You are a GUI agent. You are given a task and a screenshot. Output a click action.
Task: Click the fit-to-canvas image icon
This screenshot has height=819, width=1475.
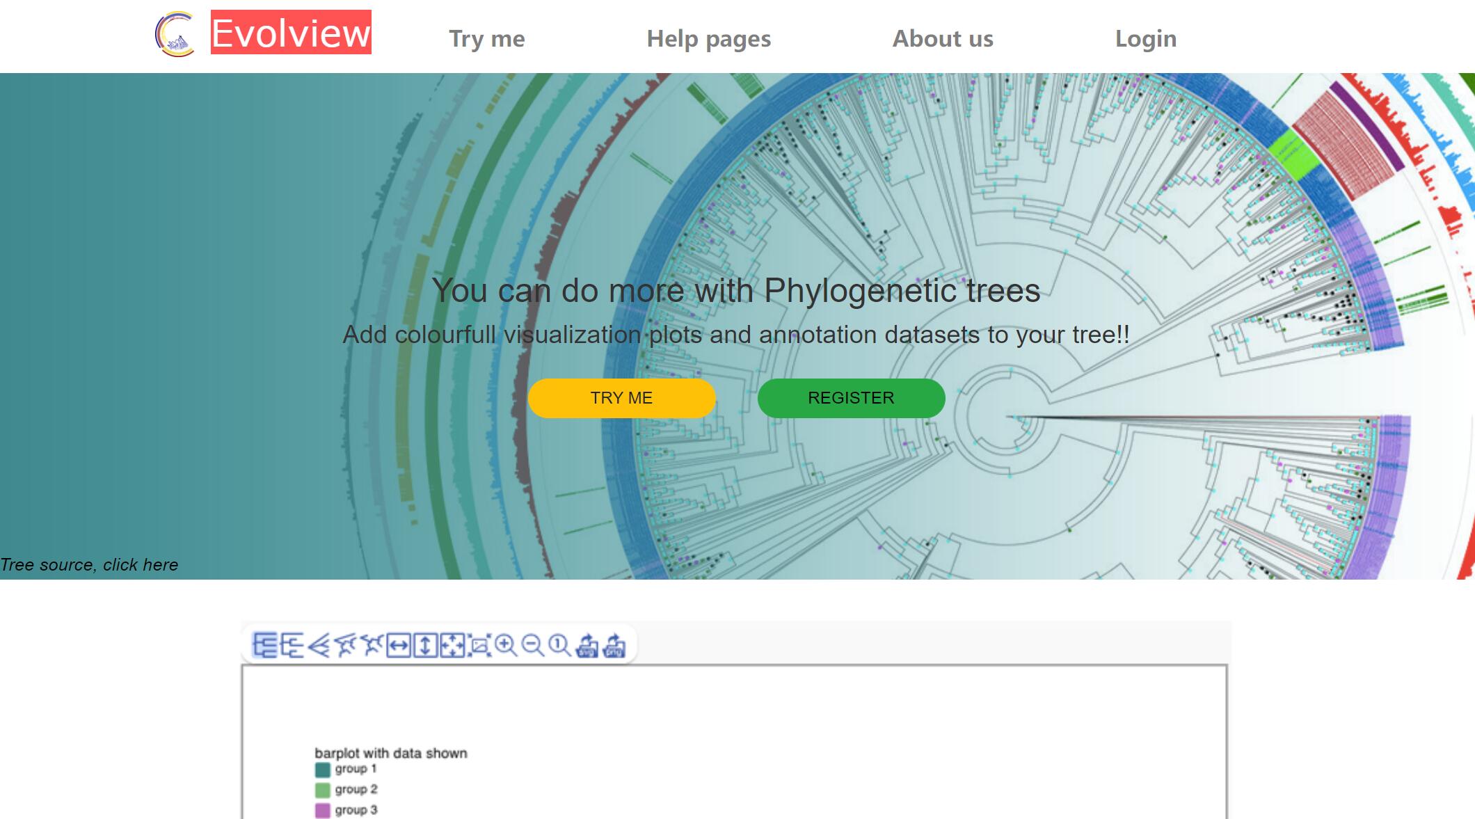(x=479, y=645)
